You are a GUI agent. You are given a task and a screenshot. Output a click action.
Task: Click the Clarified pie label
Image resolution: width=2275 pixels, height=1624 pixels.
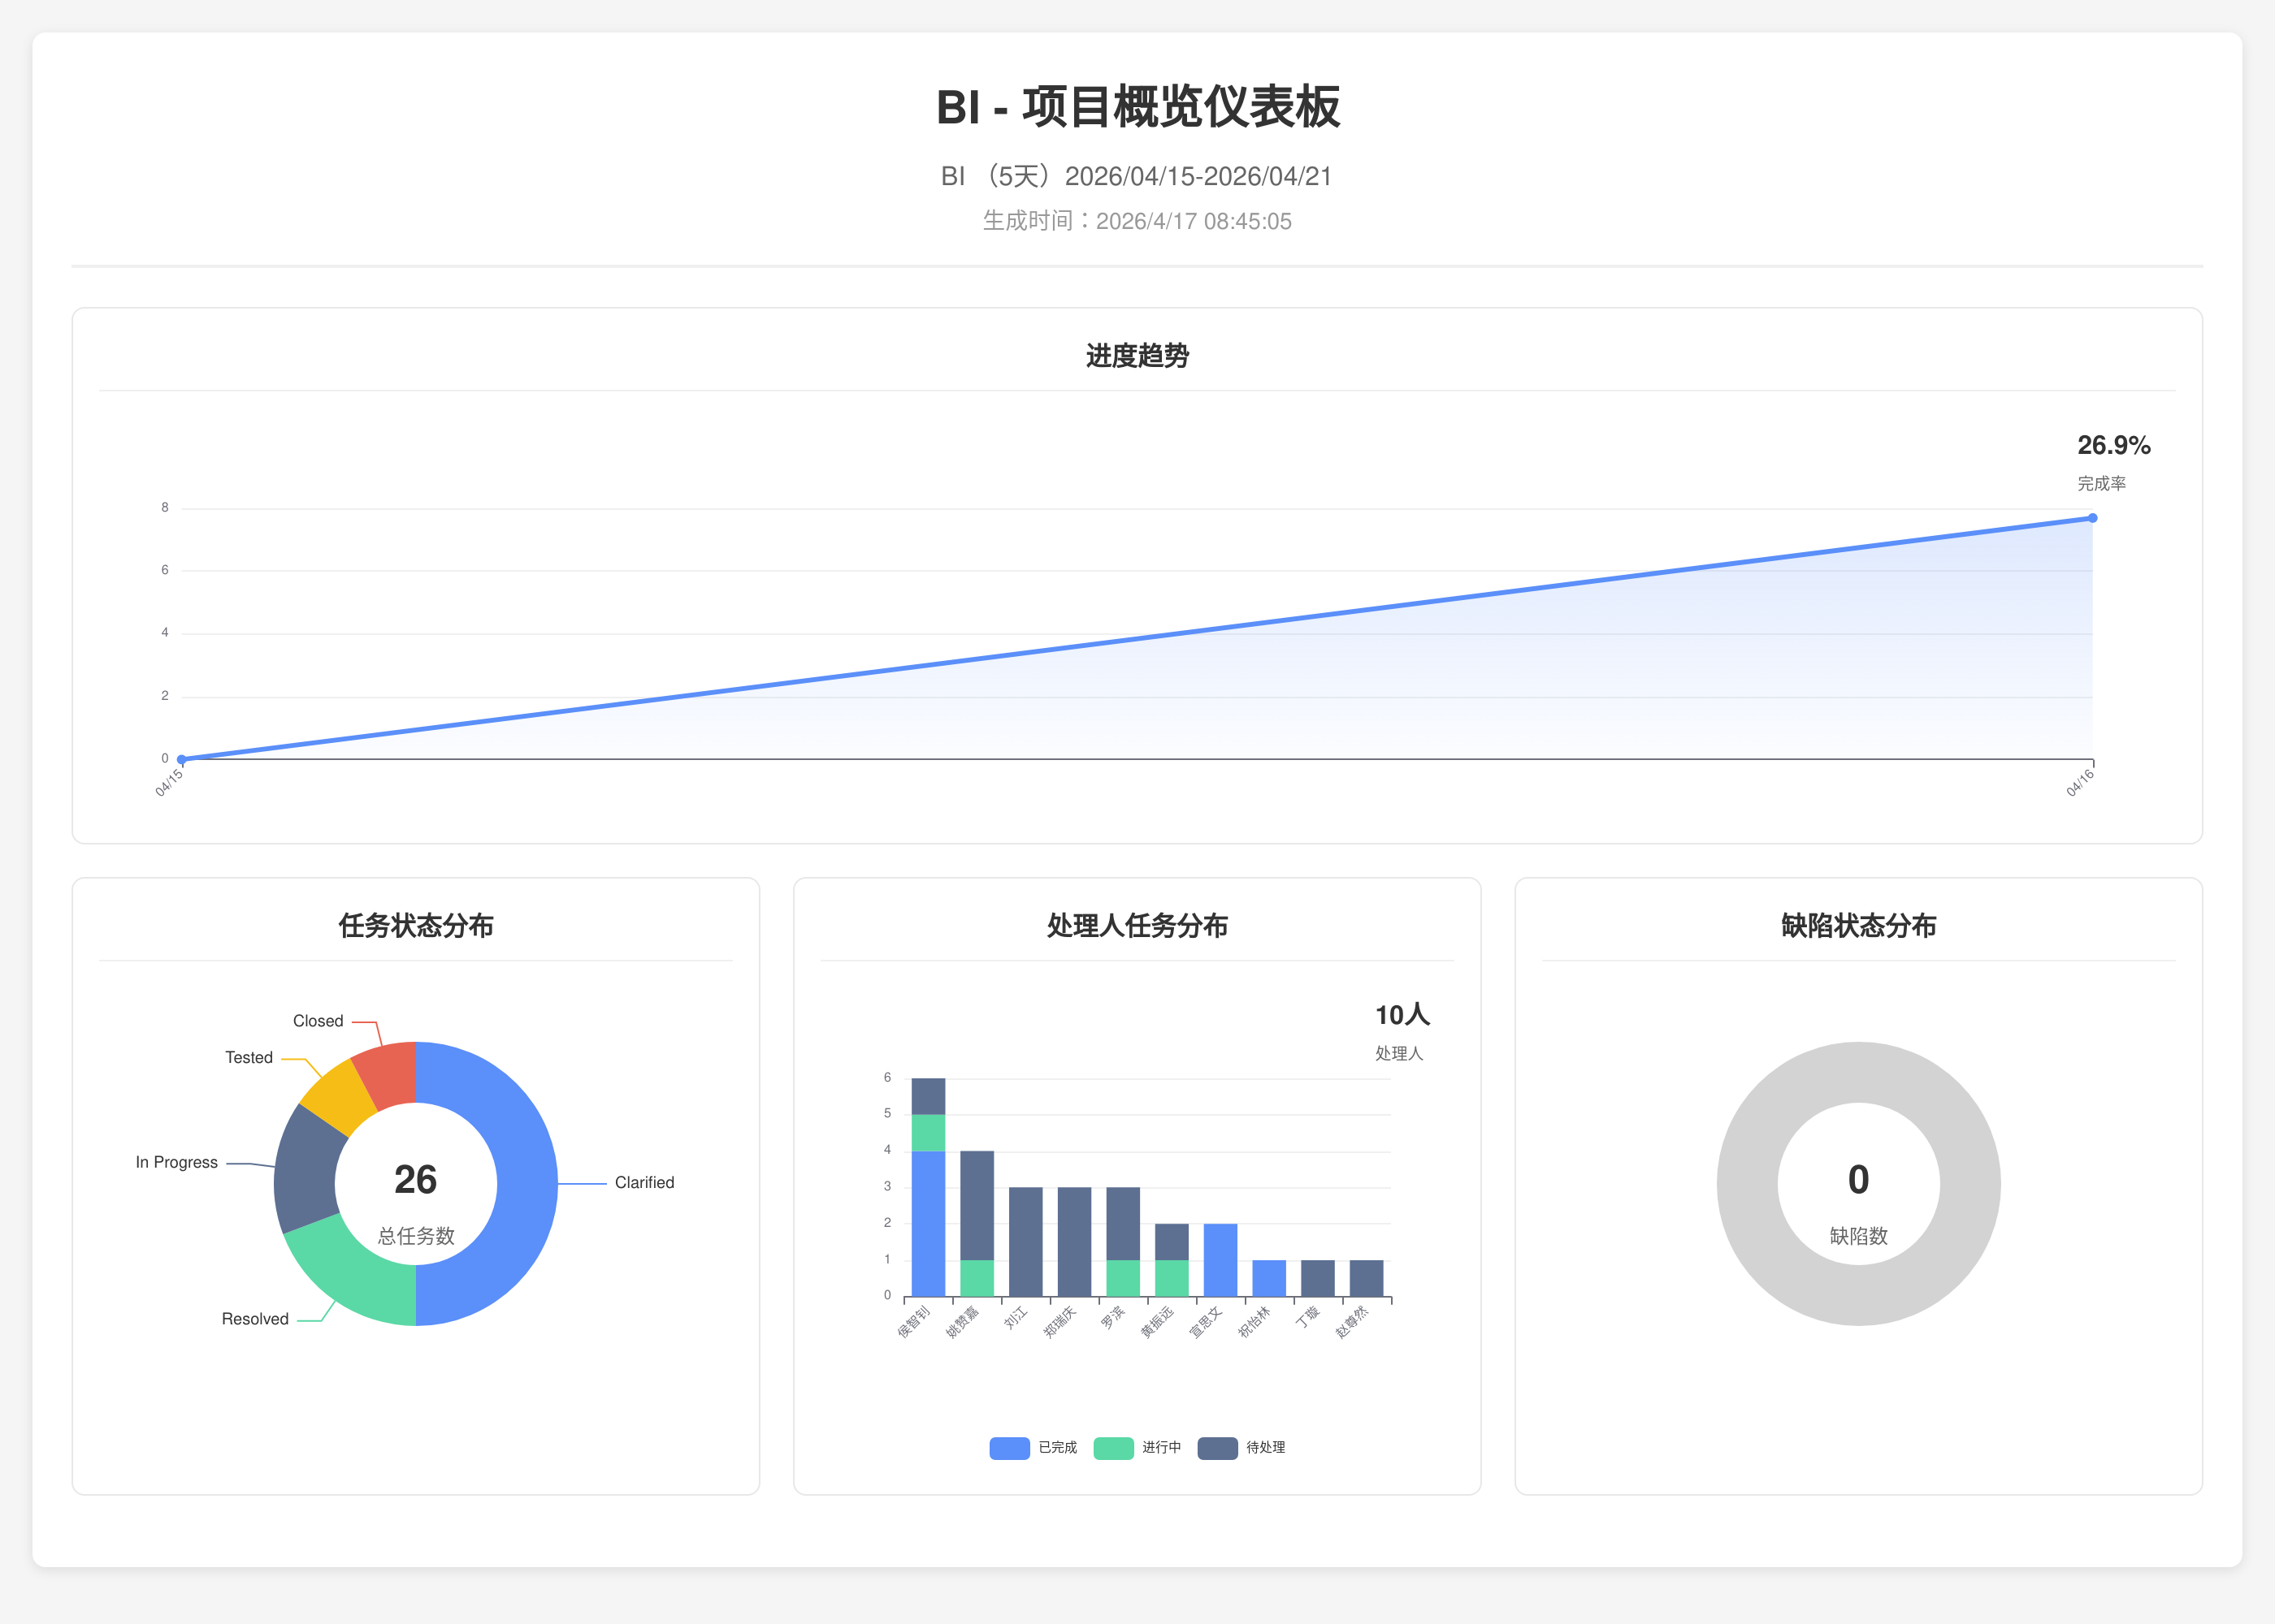click(643, 1183)
